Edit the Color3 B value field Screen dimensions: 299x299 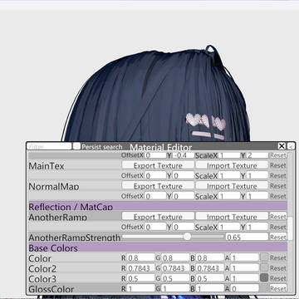(x=210, y=278)
